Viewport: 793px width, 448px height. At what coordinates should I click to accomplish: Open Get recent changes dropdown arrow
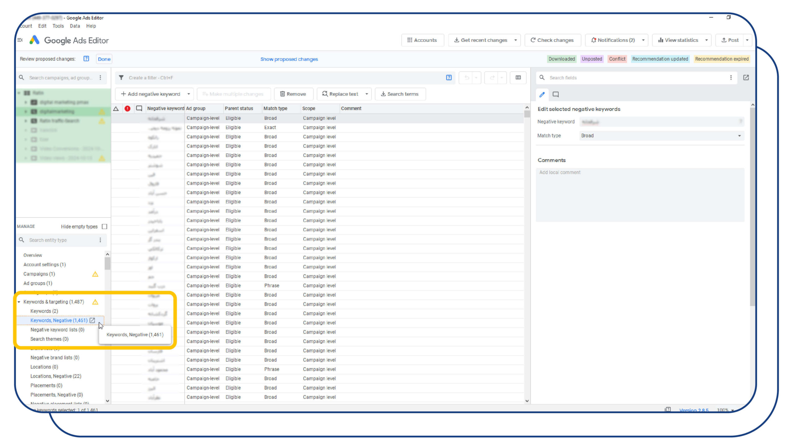pyautogui.click(x=516, y=40)
